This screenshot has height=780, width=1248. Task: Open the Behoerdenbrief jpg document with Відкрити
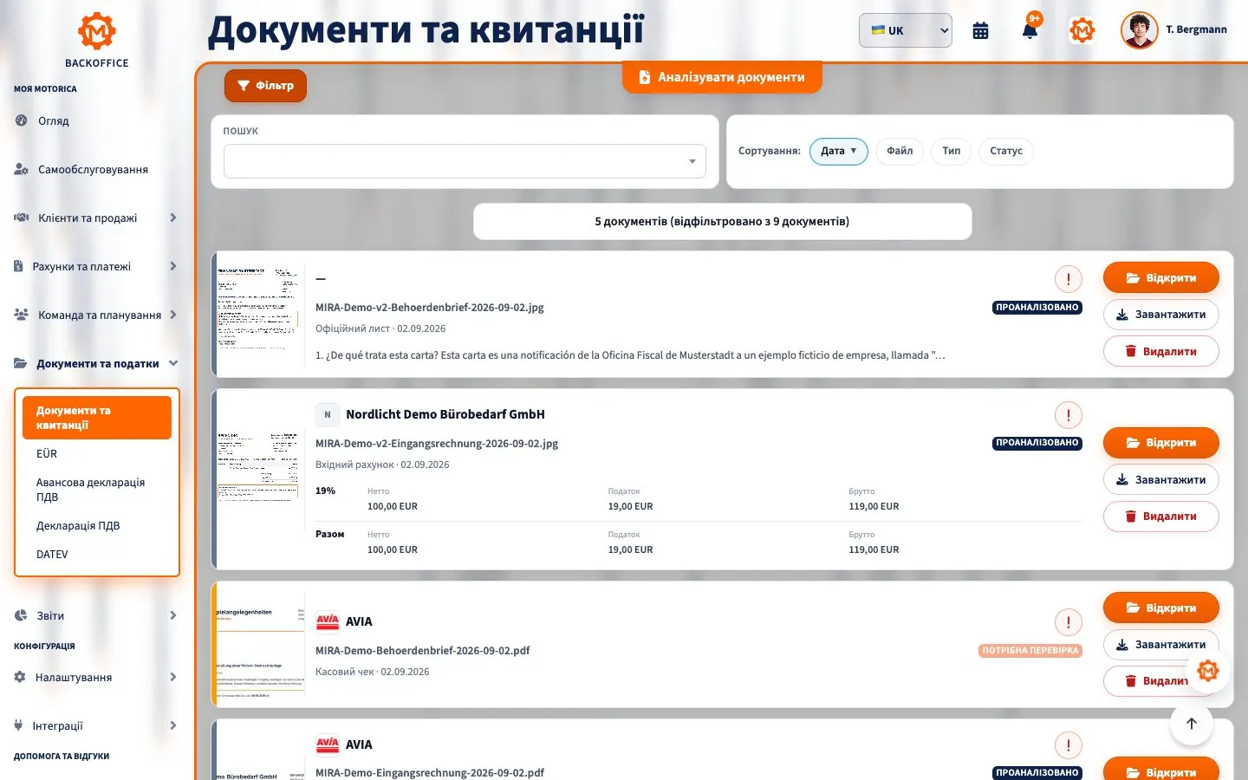coord(1161,278)
